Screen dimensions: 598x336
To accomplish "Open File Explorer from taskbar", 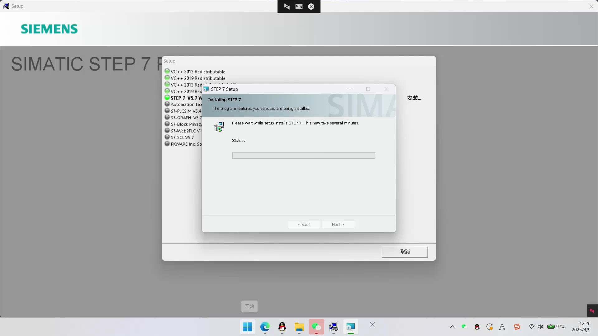I will (299, 327).
